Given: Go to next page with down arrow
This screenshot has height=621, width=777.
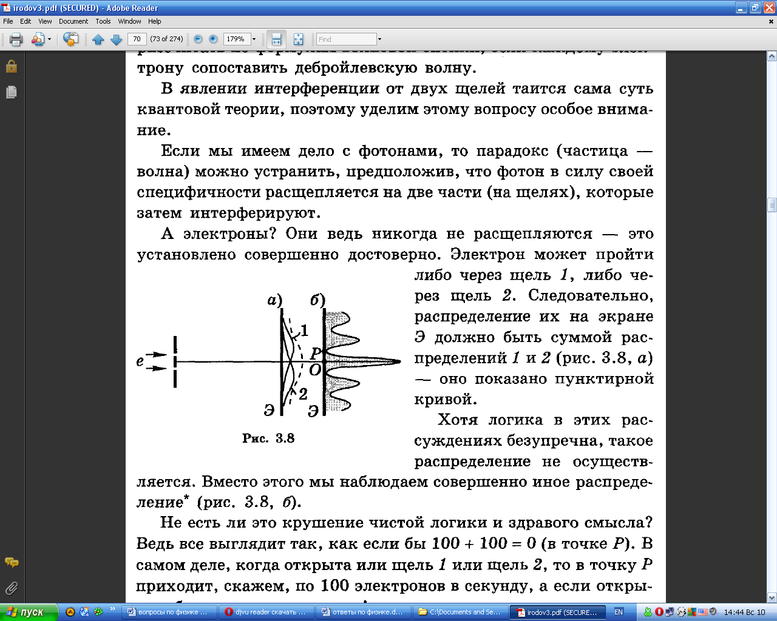Looking at the screenshot, I should click(116, 39).
